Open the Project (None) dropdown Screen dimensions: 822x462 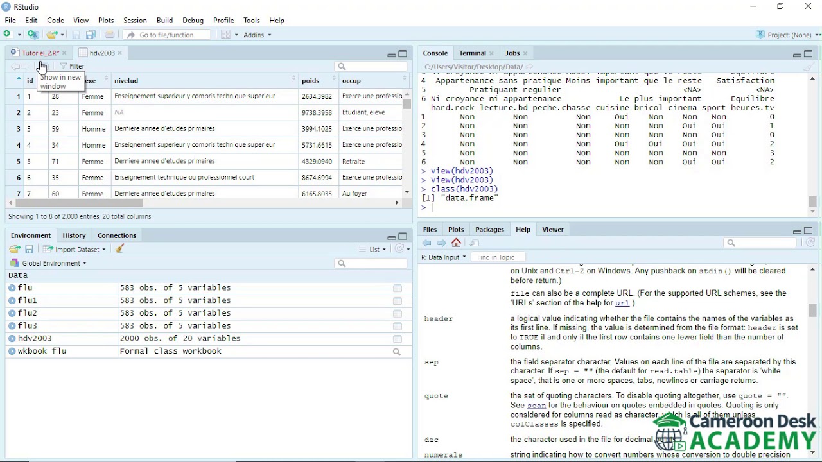coord(788,35)
